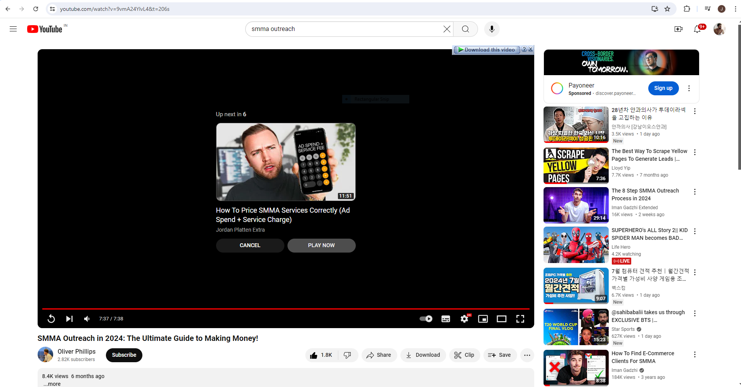This screenshot has height=387, width=741.
Task: Open the Payoneer ad banner image
Action: click(x=621, y=62)
